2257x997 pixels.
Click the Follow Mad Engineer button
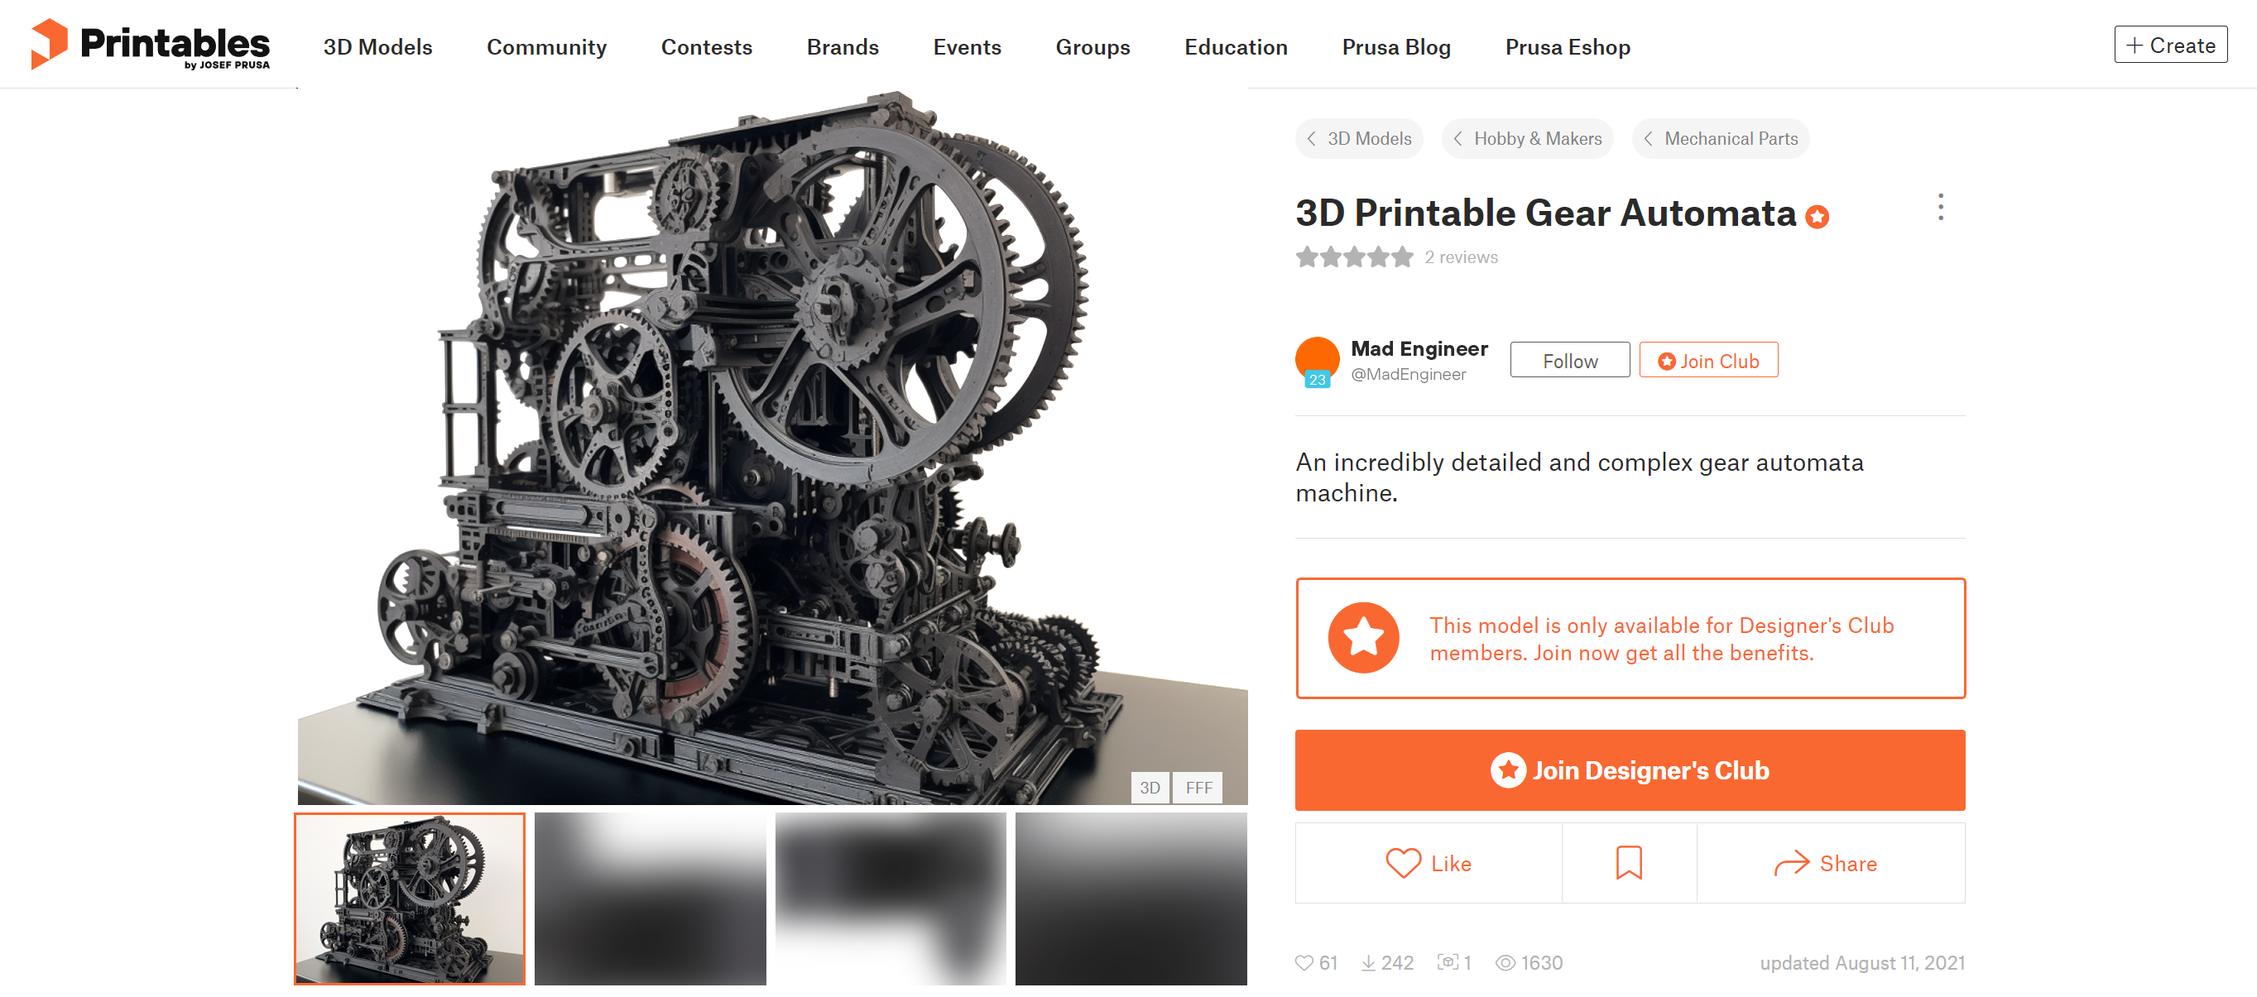tap(1568, 361)
